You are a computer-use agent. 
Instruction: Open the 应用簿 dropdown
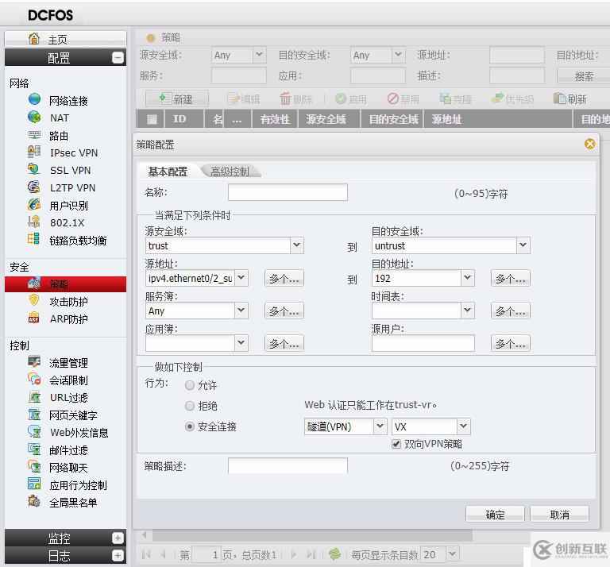(241, 343)
